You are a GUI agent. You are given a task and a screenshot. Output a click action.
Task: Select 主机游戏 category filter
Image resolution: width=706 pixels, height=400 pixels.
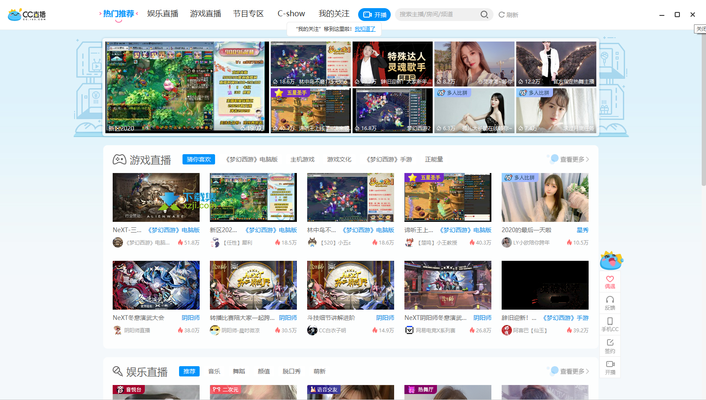(302, 159)
